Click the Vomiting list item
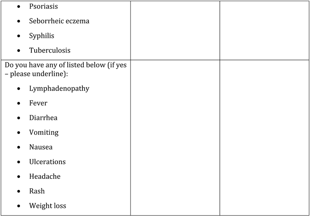The width and height of the screenshot is (310, 216). coord(44,133)
